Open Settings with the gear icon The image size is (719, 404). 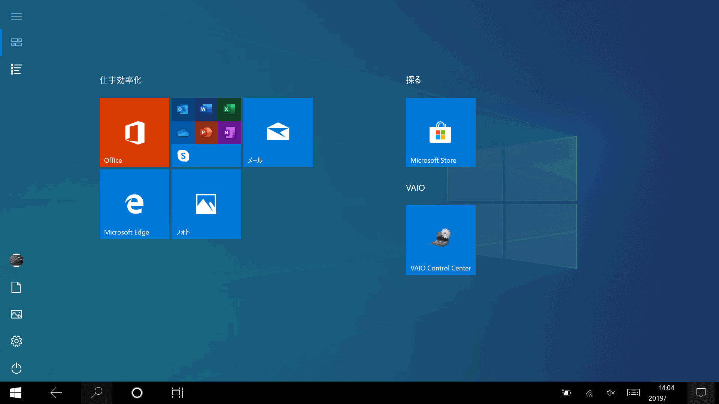point(16,341)
